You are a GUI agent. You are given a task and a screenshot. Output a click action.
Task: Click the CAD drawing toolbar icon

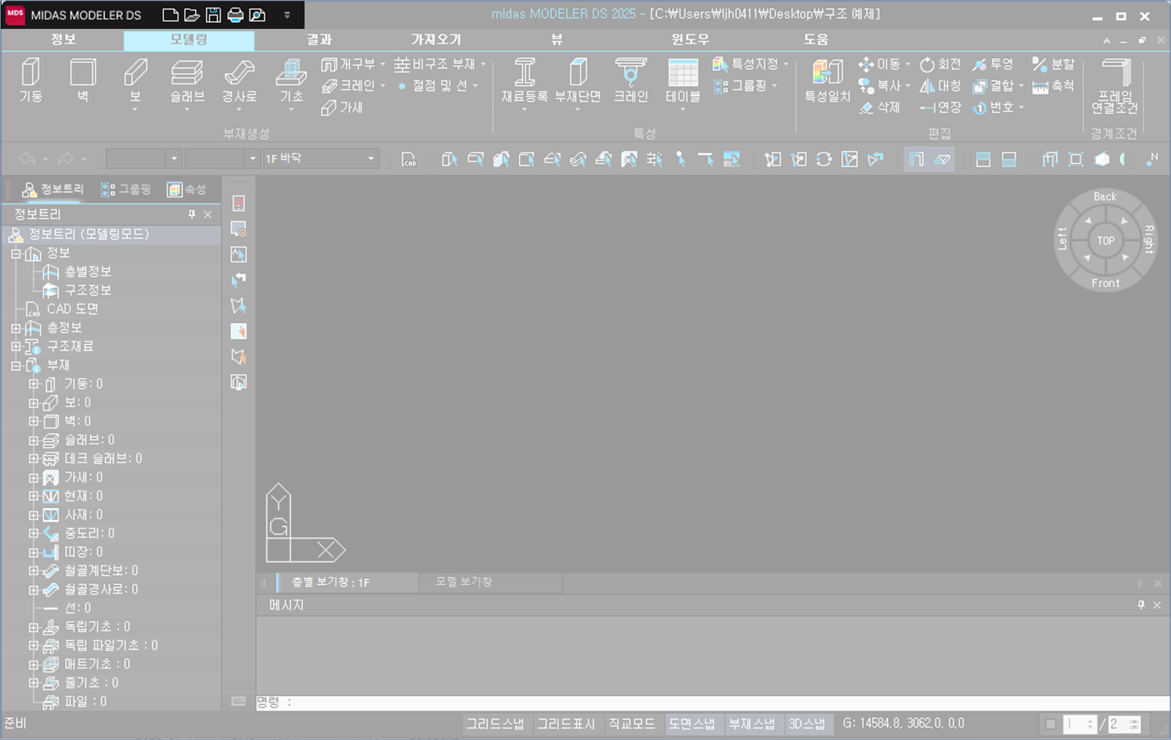[408, 159]
